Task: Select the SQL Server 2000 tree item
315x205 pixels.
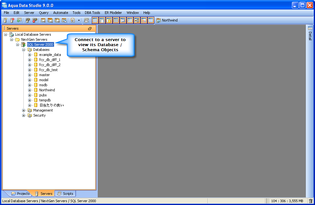Action: coord(40,45)
